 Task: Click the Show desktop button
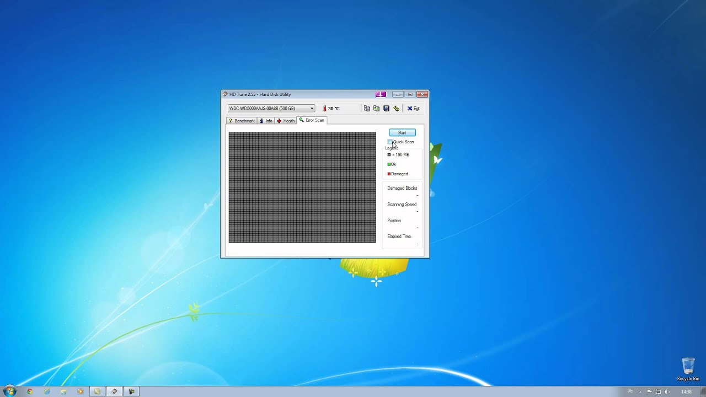click(703, 391)
